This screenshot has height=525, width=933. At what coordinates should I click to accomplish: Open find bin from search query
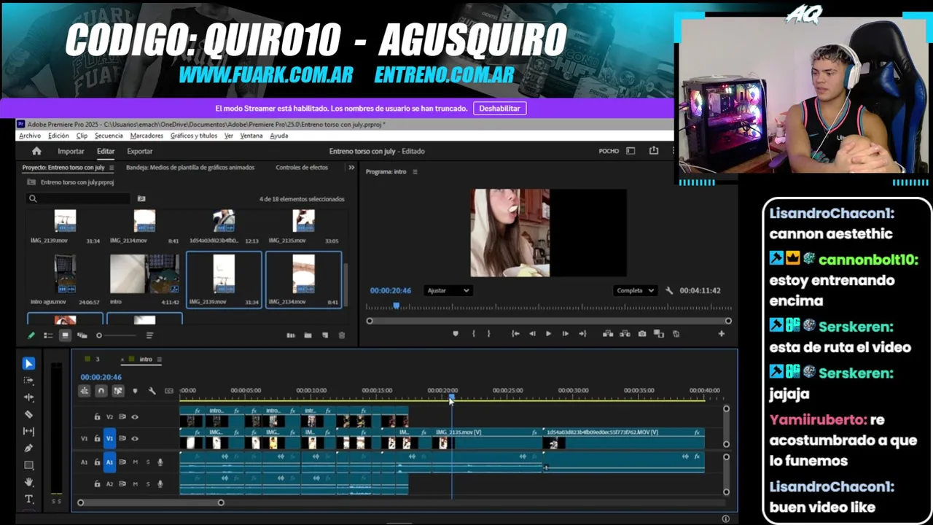[141, 198]
